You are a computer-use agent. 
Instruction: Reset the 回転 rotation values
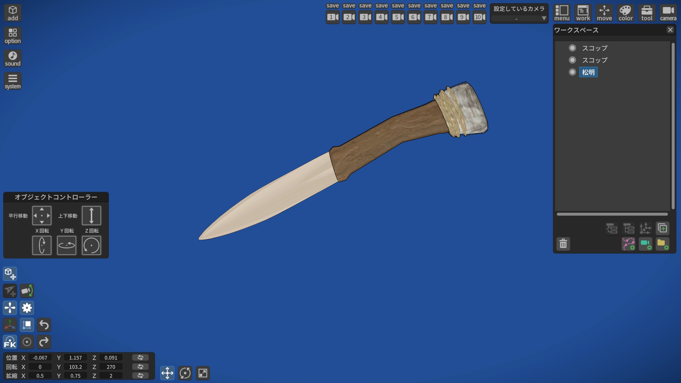click(140, 367)
